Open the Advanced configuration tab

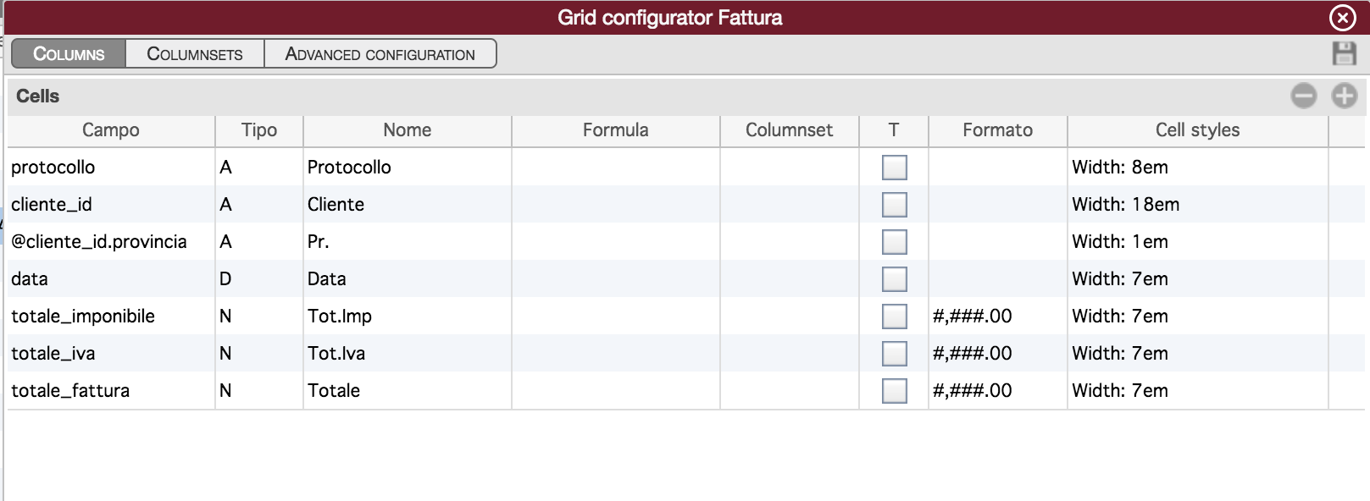pyautogui.click(x=380, y=53)
